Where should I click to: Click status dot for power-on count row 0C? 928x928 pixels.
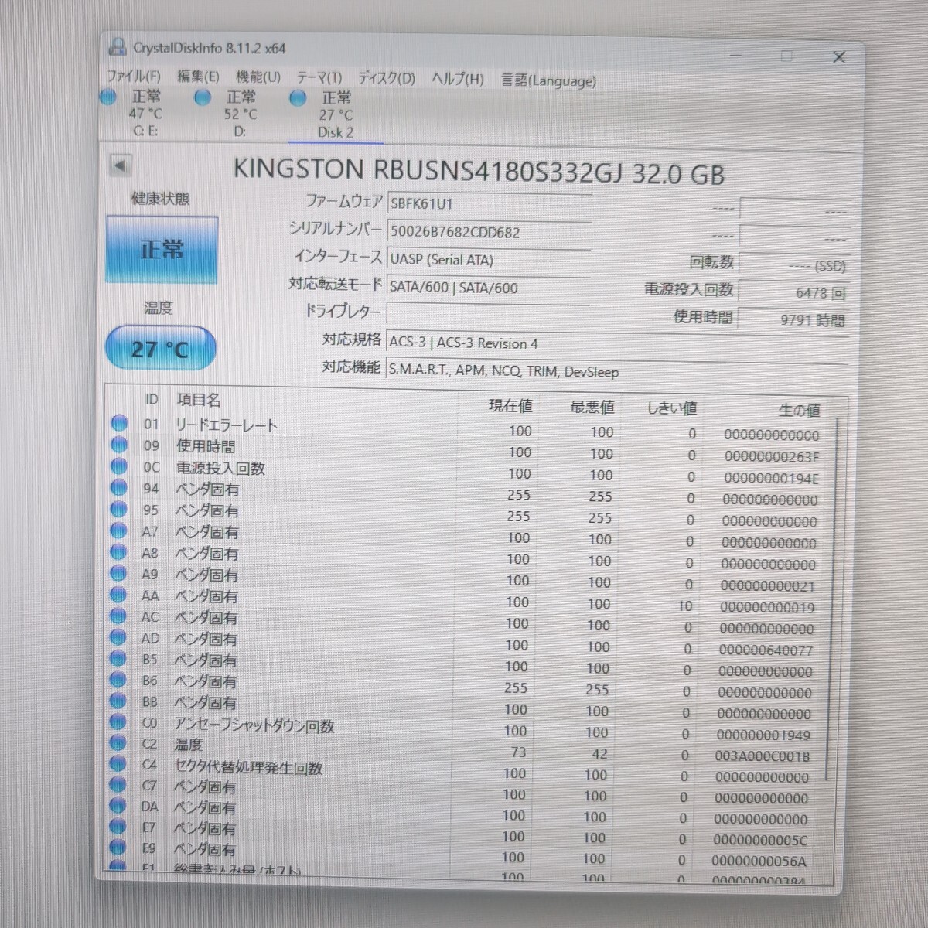click(x=119, y=466)
